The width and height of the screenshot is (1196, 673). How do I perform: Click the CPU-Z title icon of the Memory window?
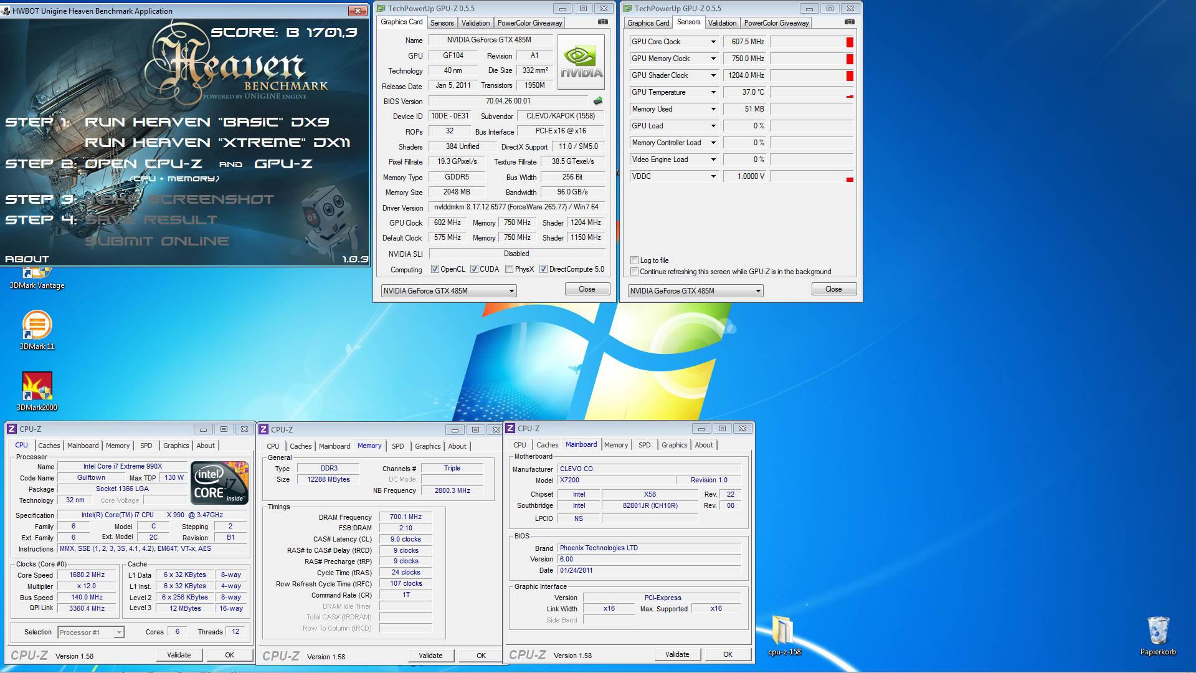coord(263,429)
